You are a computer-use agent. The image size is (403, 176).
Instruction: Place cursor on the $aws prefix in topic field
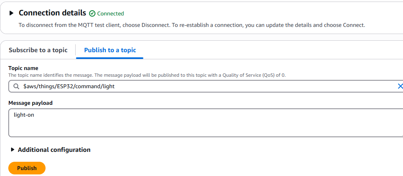coord(29,87)
